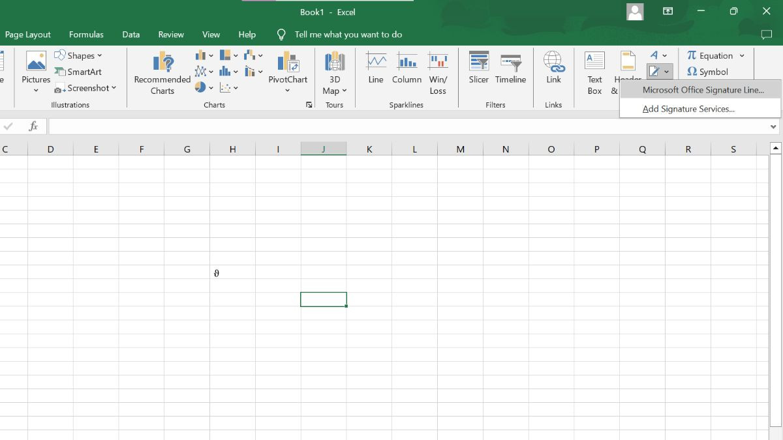Open the View tab
The width and height of the screenshot is (783, 440).
(211, 35)
